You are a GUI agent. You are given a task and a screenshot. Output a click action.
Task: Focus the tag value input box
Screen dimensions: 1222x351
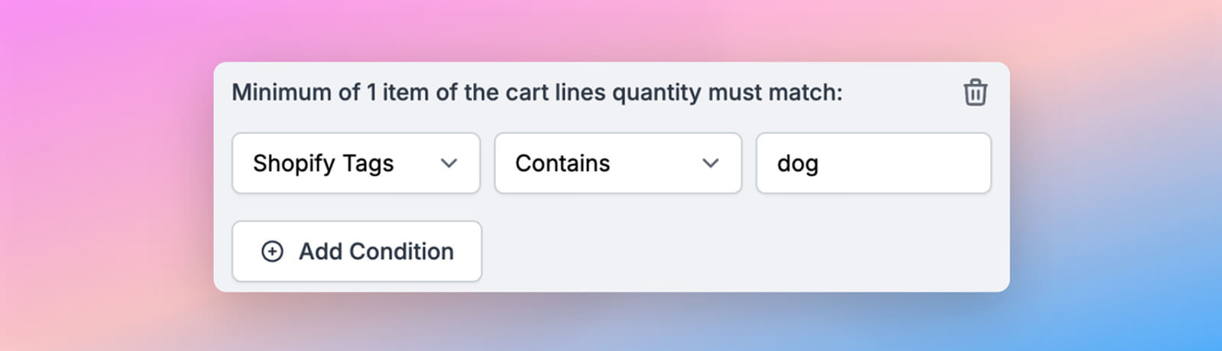tap(874, 163)
